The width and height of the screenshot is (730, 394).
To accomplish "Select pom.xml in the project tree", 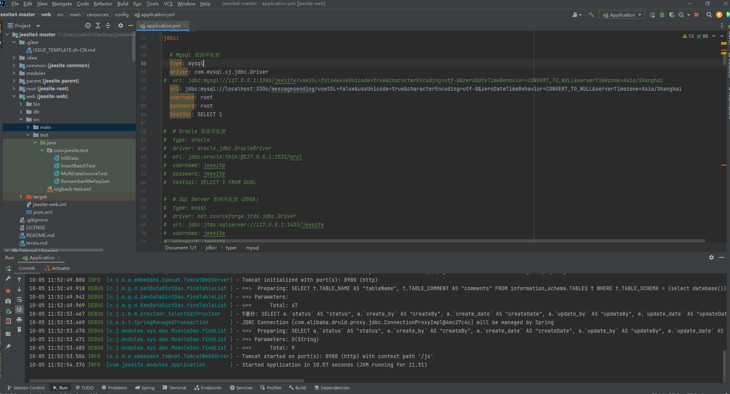I will point(42,212).
